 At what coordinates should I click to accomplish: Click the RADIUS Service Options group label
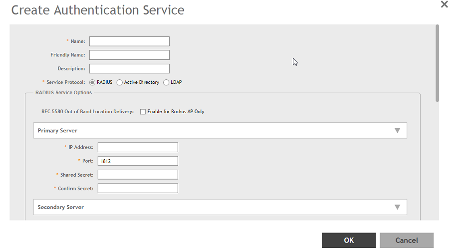(x=63, y=93)
